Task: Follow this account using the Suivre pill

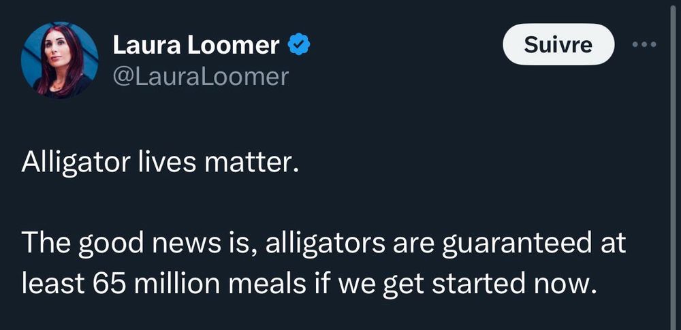Action: (x=558, y=45)
